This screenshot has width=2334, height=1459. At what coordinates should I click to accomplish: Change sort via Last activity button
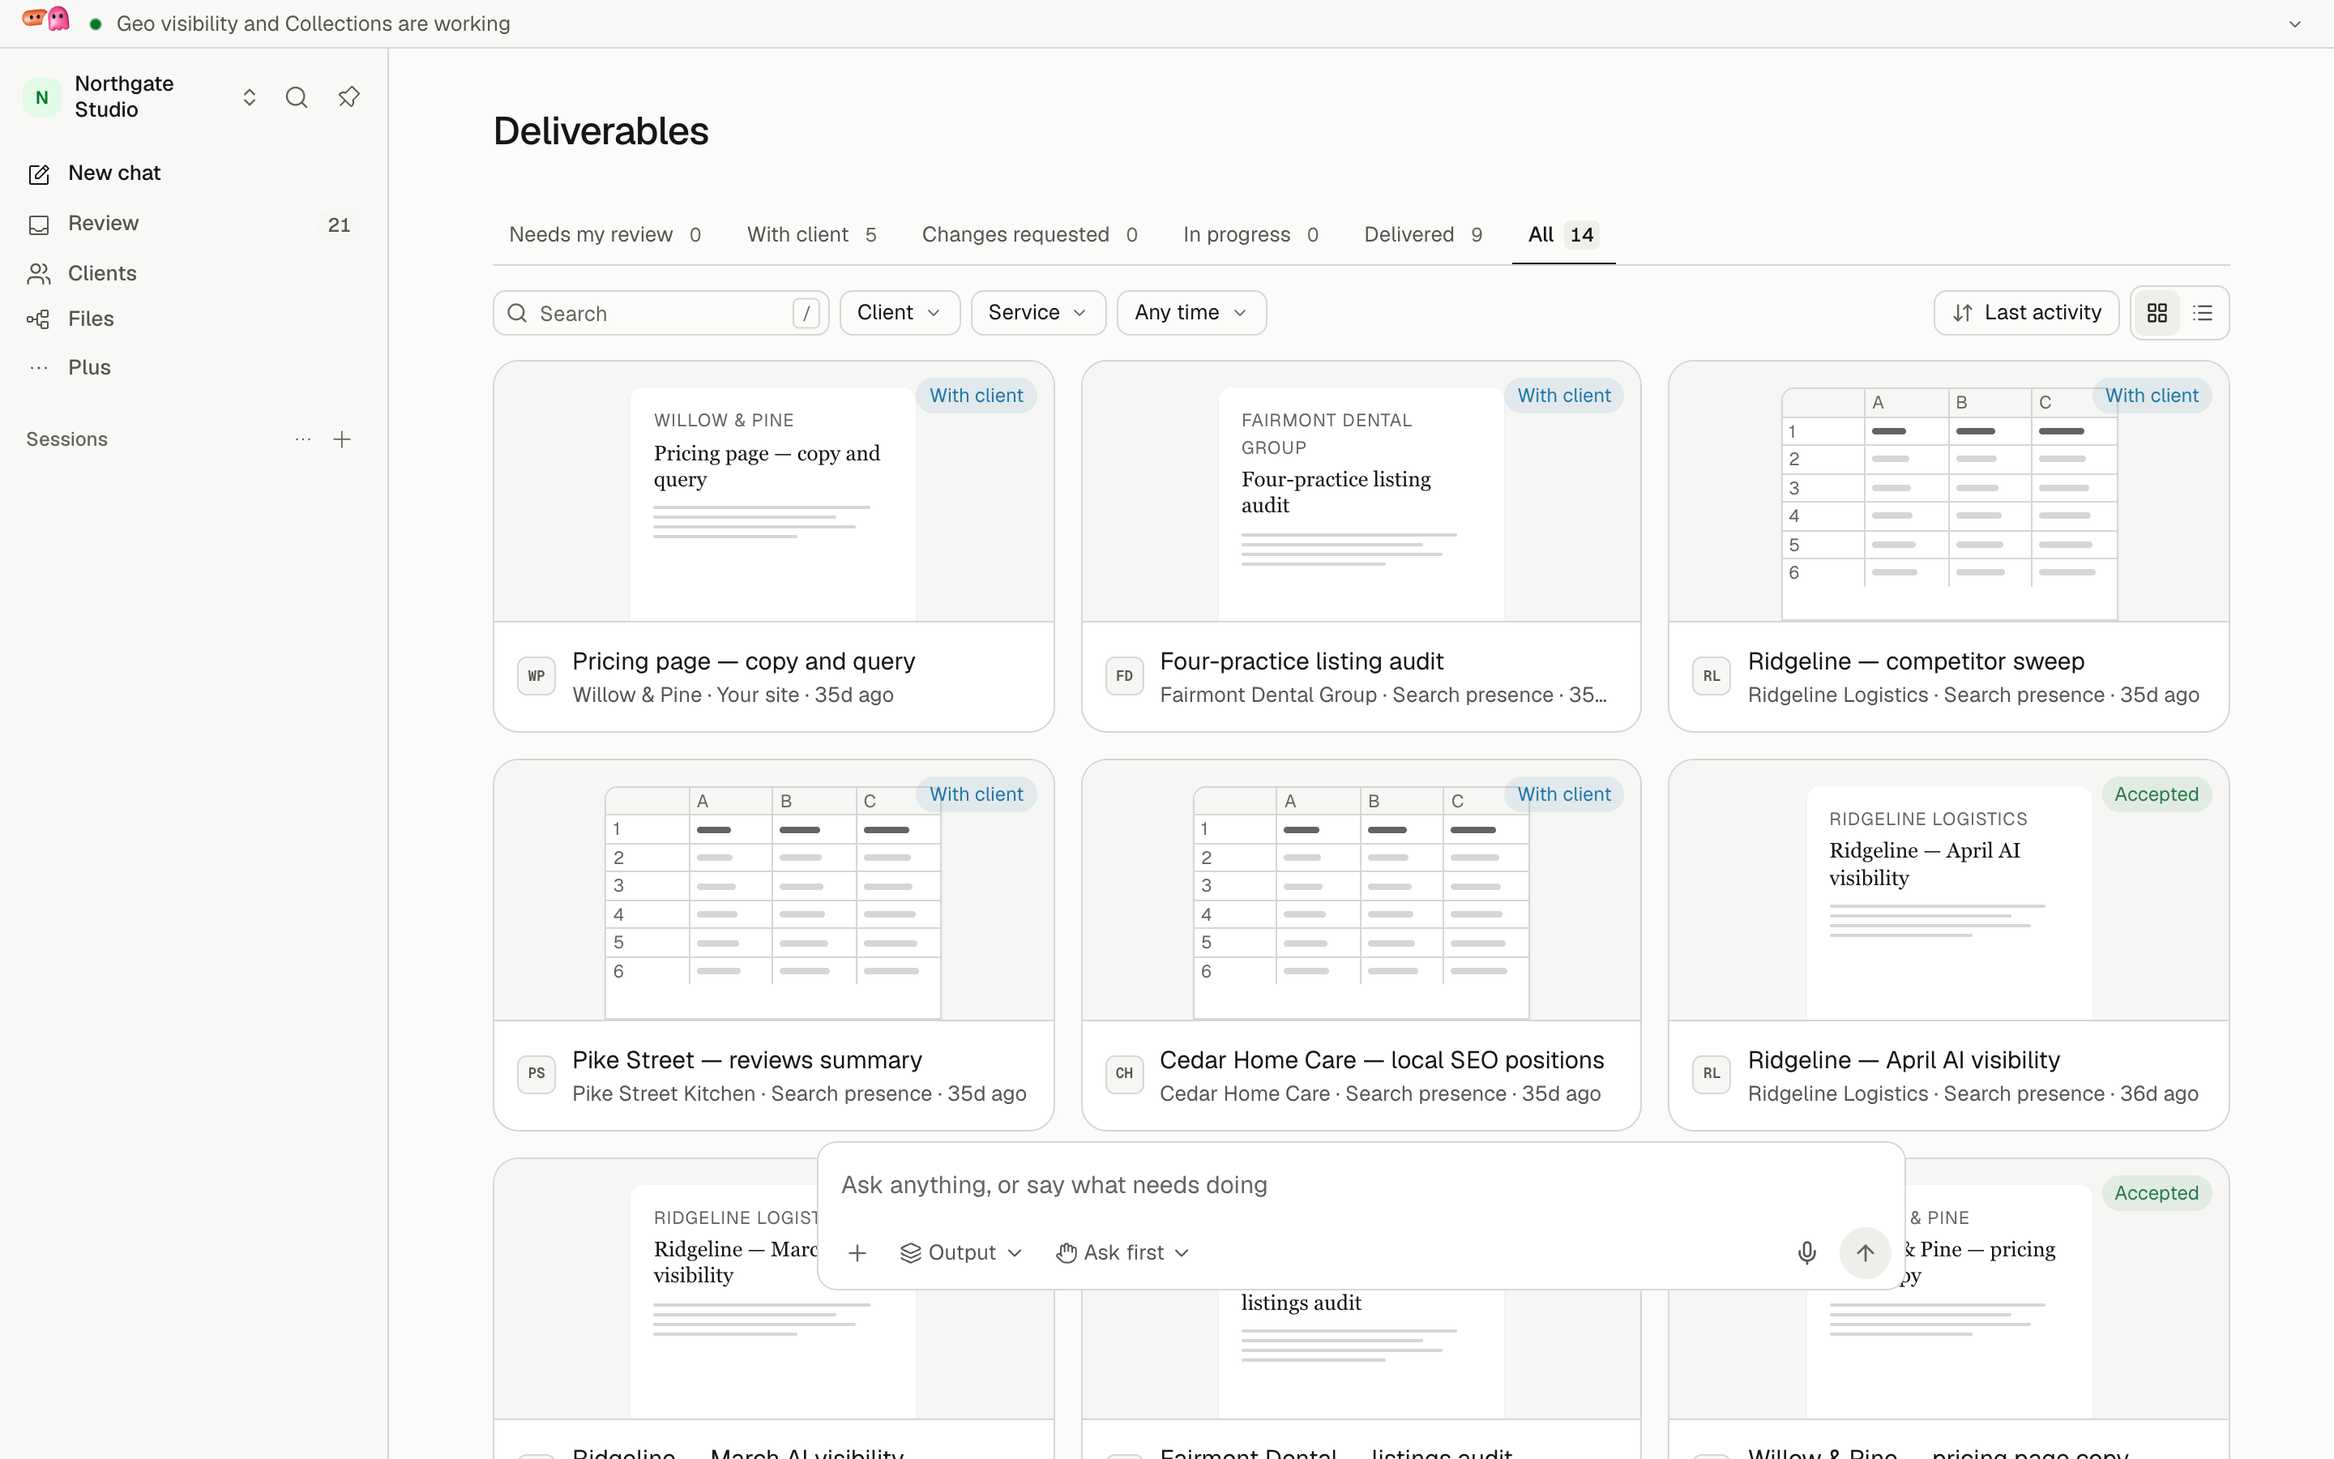(x=2025, y=313)
